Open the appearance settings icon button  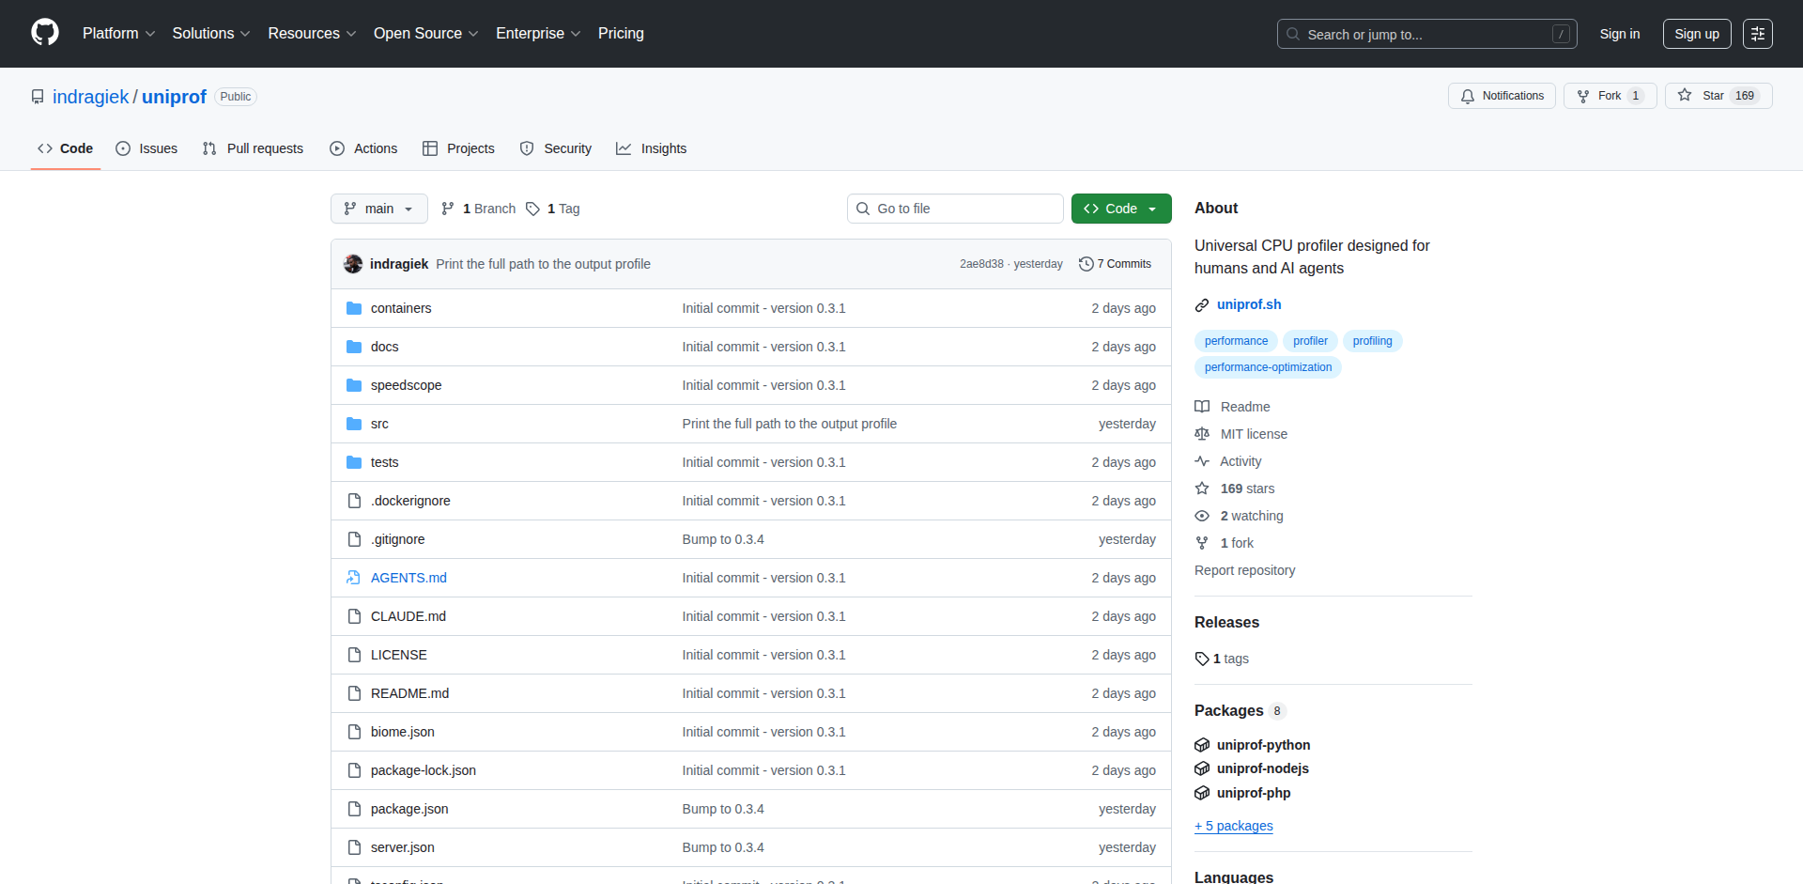(1758, 34)
